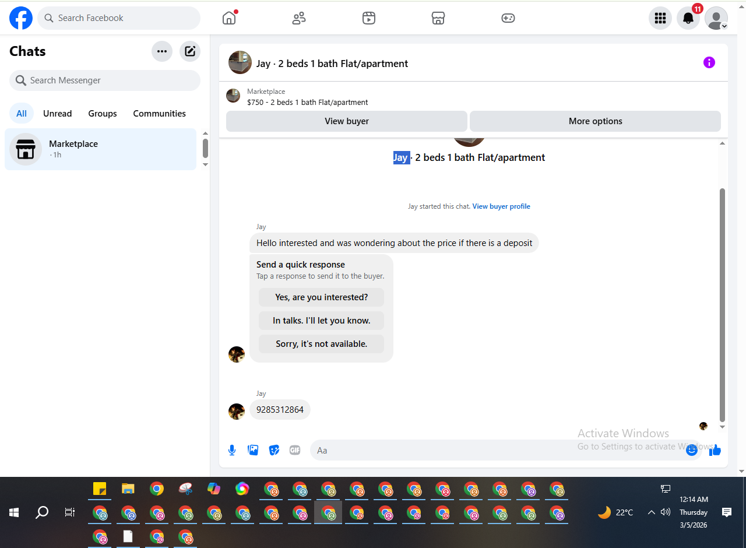Send a thumbs-up like
This screenshot has width=746, height=548.
pyautogui.click(x=716, y=450)
